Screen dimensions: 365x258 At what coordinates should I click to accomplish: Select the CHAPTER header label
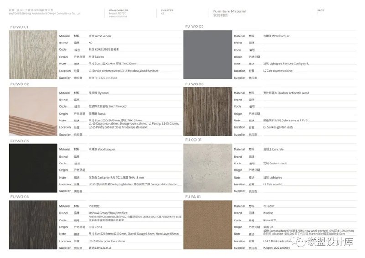pyautogui.click(x=167, y=10)
